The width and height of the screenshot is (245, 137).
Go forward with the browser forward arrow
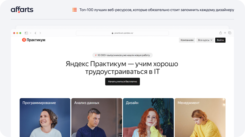click(x=40, y=33)
